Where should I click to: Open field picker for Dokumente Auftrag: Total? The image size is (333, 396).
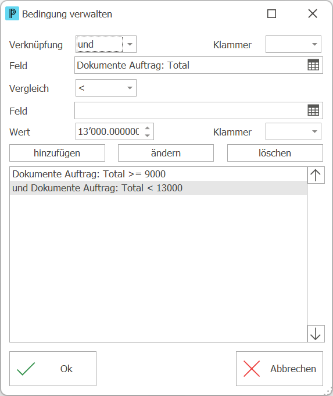[313, 65]
